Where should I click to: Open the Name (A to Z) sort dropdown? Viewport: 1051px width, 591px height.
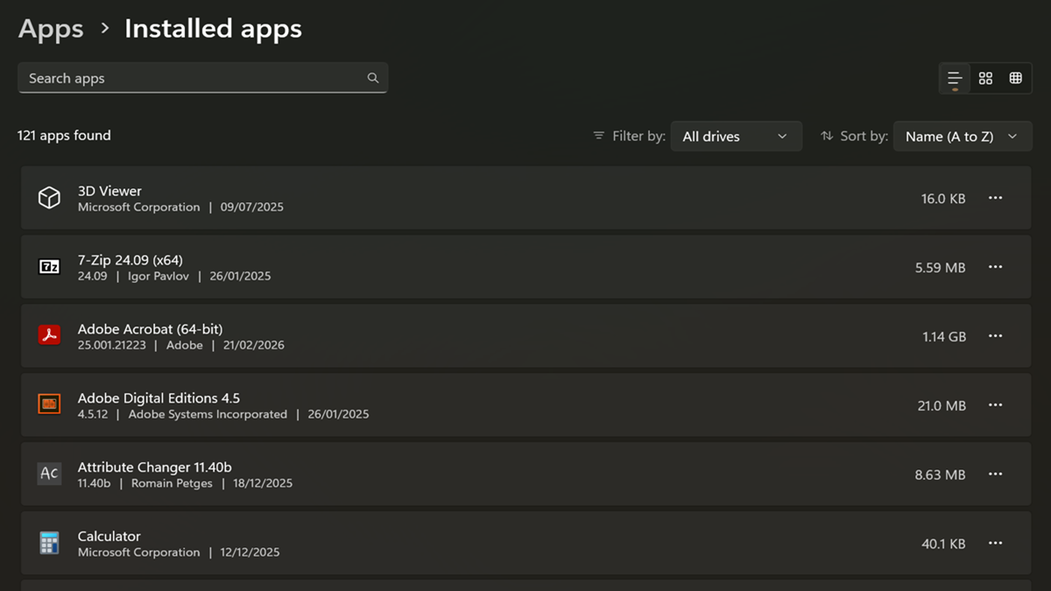962,136
